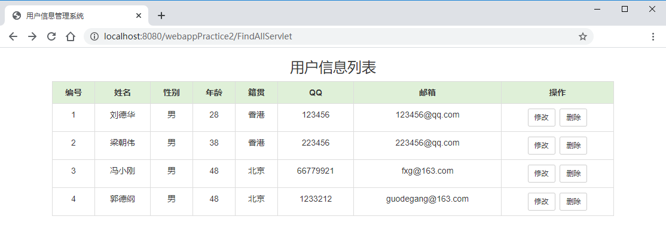Click the 年龄 column header

(213, 92)
